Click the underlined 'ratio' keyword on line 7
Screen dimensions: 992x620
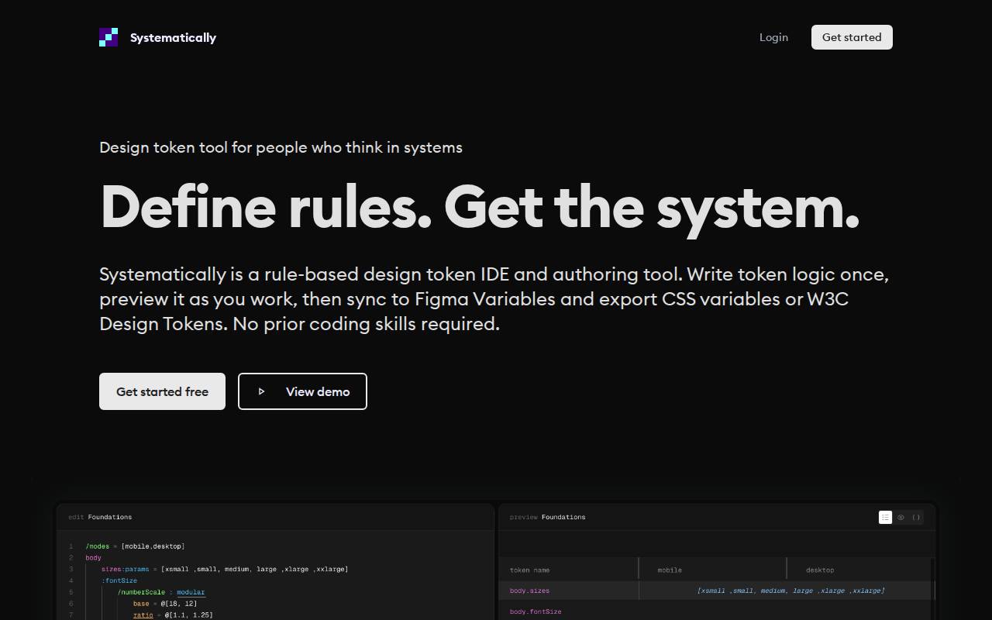tap(143, 615)
